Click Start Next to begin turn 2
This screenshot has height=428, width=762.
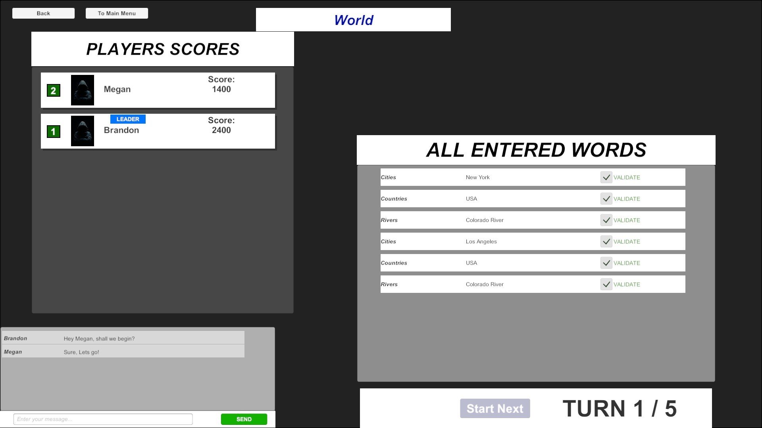(495, 408)
